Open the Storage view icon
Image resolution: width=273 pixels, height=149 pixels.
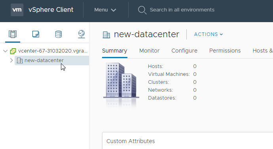coord(59,34)
